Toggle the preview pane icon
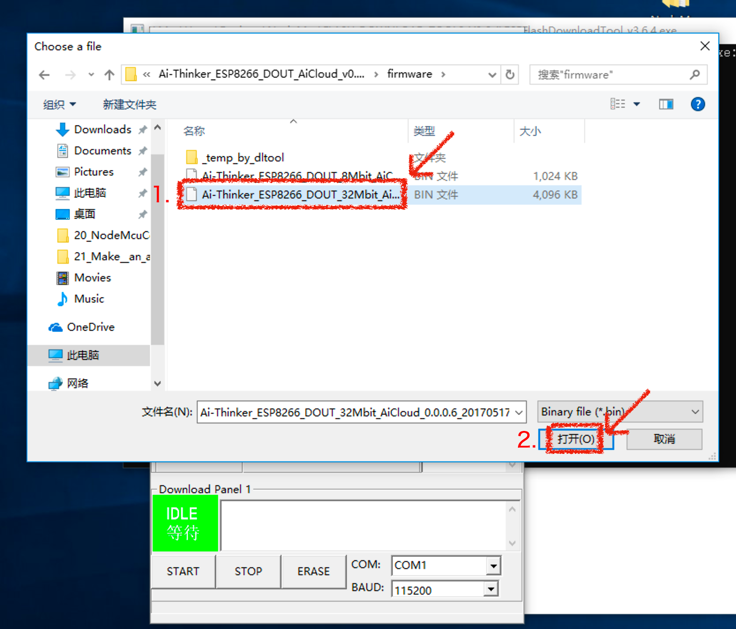This screenshot has height=629, width=736. pyautogui.click(x=666, y=105)
